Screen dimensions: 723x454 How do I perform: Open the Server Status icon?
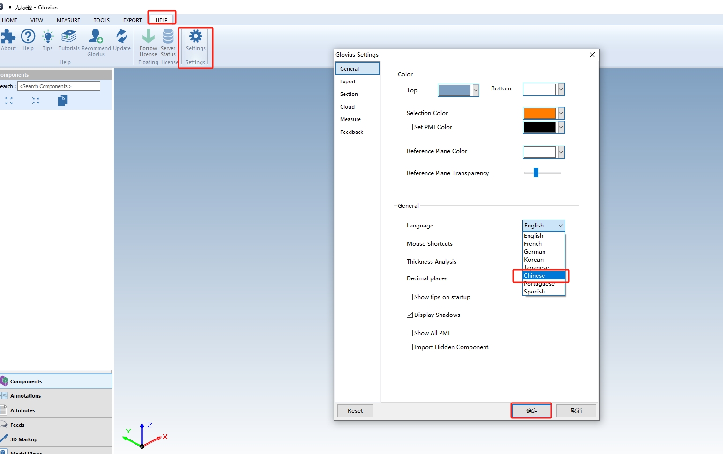(x=168, y=37)
